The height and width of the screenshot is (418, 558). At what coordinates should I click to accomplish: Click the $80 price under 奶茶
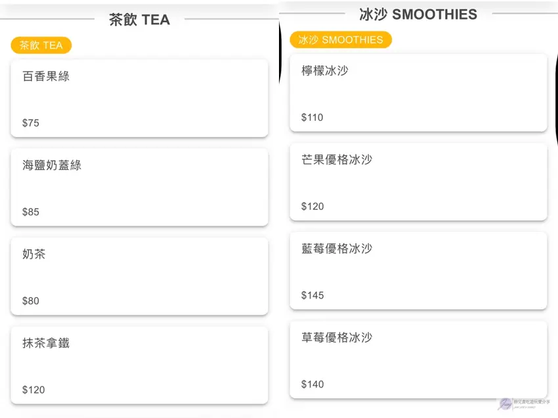click(31, 301)
